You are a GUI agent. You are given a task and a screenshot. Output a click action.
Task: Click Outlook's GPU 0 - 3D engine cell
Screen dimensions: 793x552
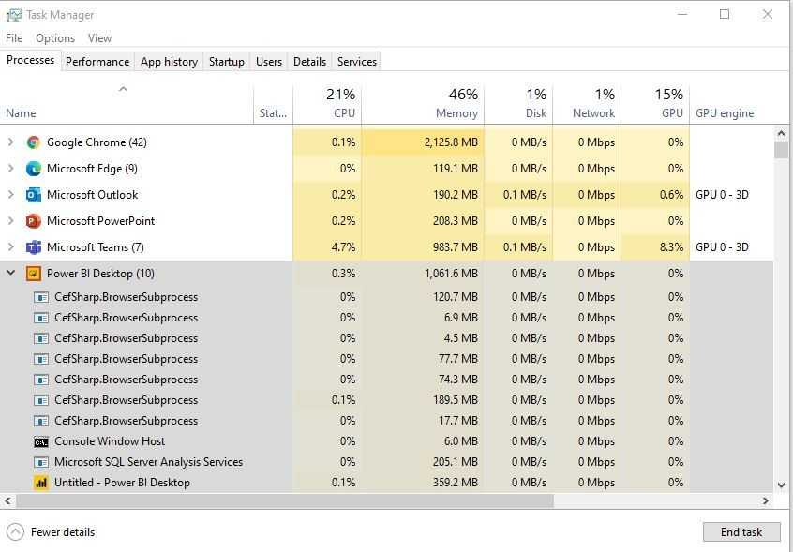pyautogui.click(x=731, y=195)
